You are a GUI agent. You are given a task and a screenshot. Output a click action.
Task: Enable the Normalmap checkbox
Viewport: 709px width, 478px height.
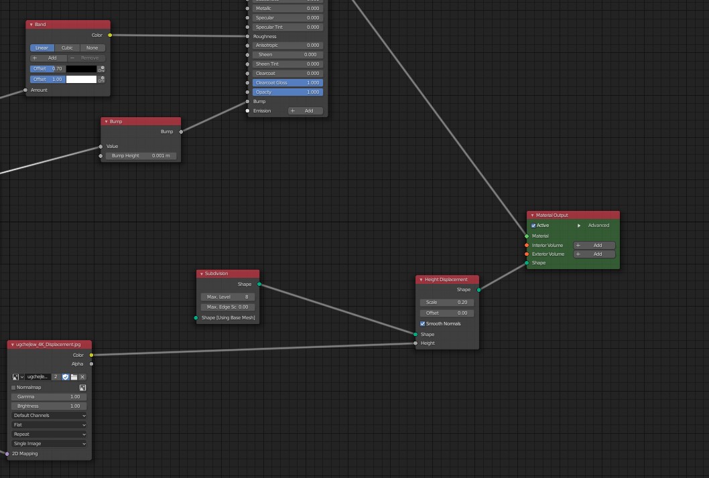[x=13, y=388]
